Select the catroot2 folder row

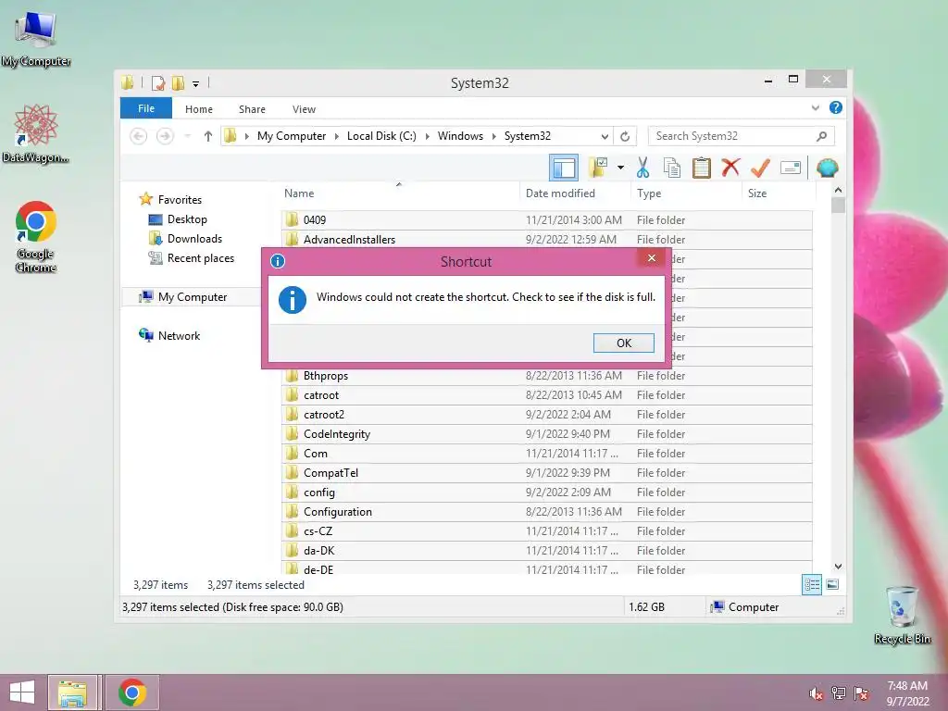coord(546,415)
